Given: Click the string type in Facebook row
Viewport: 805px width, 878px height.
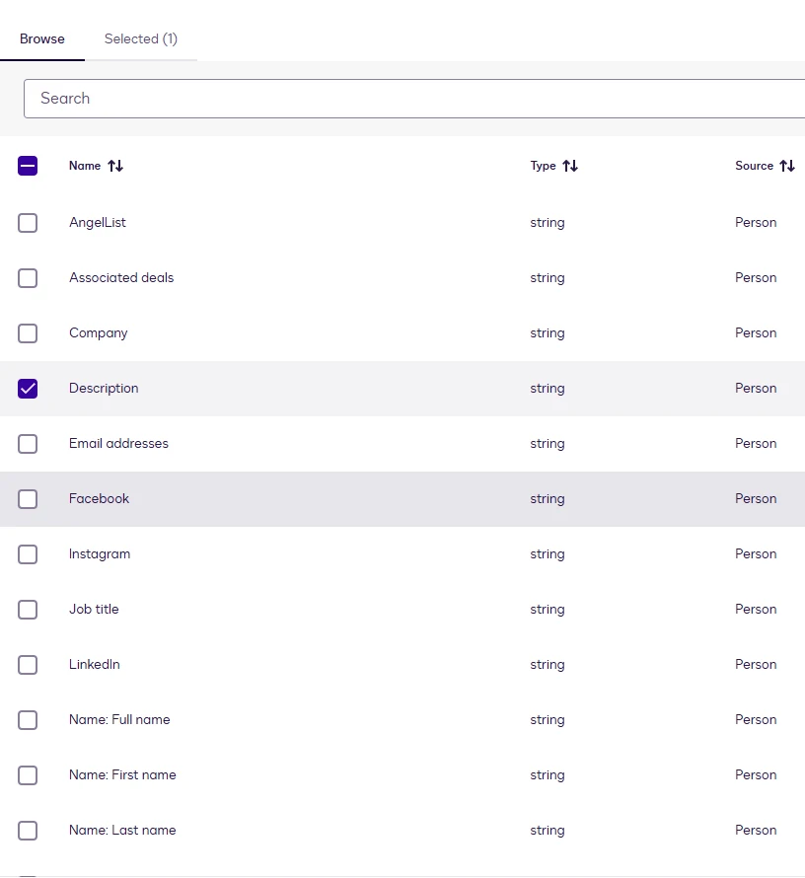Looking at the screenshot, I should tap(548, 499).
